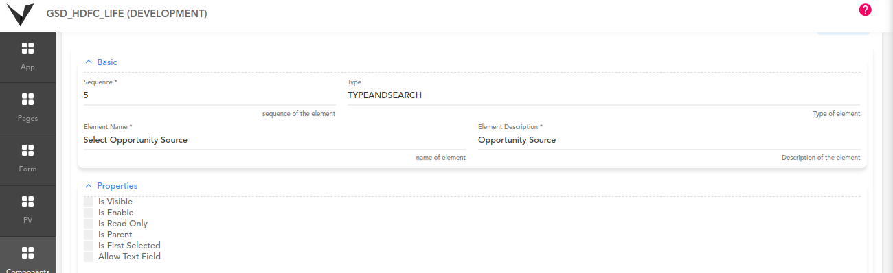Toggle the Is Visible checkbox
The image size is (893, 273).
pos(89,202)
